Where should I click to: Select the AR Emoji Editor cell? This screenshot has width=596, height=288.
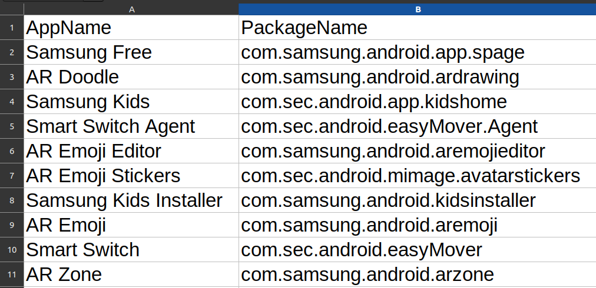(131, 151)
